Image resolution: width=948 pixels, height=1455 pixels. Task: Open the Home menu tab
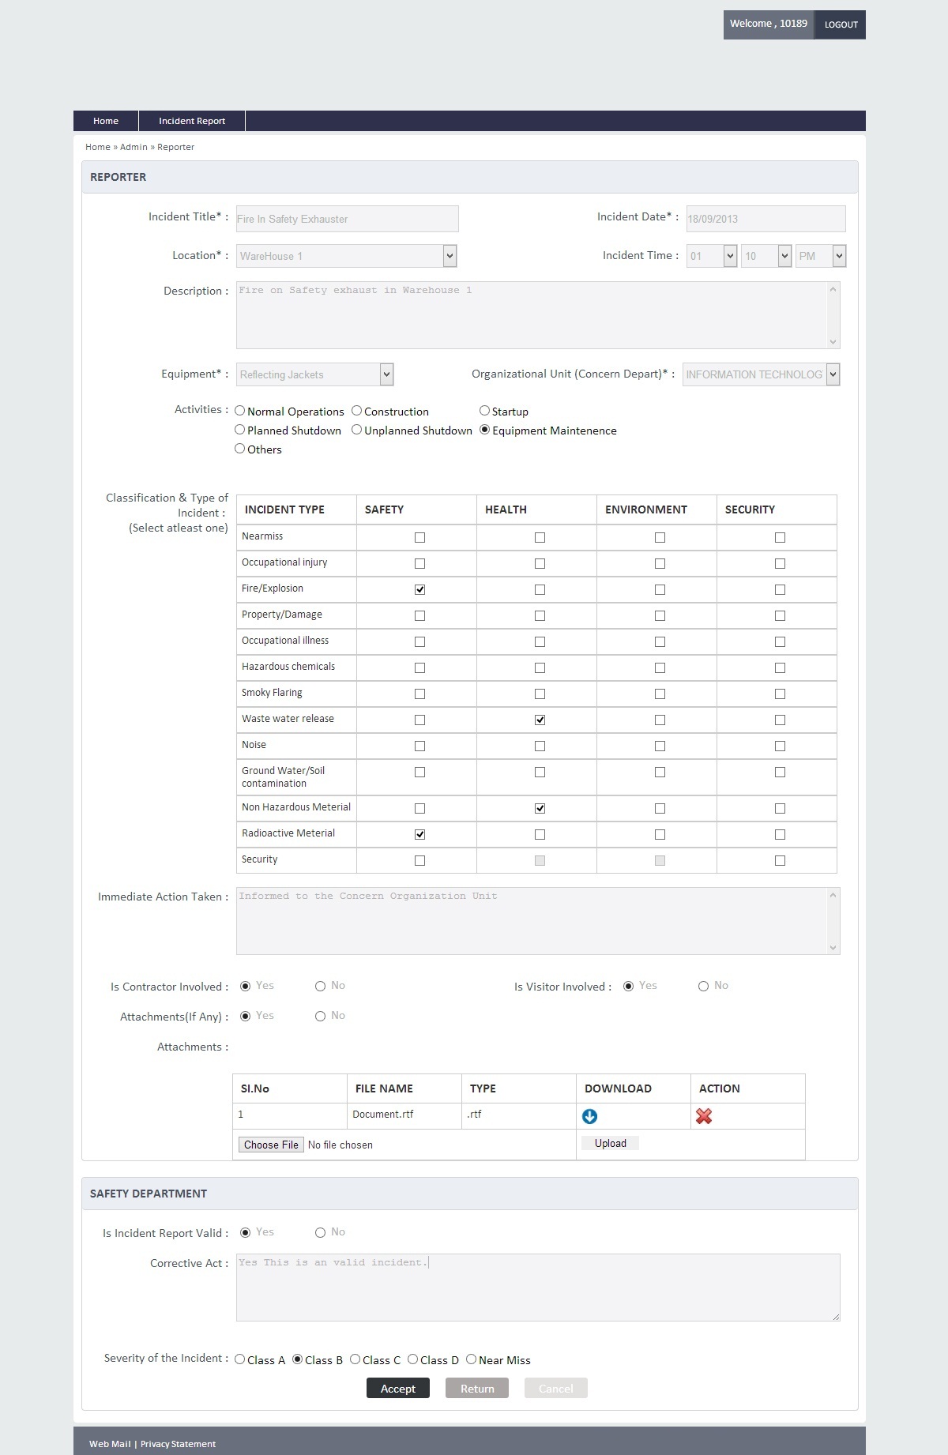point(106,121)
